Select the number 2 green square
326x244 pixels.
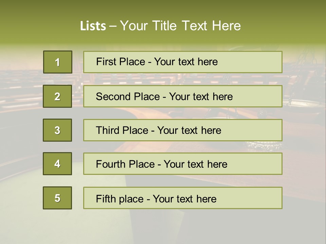[x=57, y=96]
